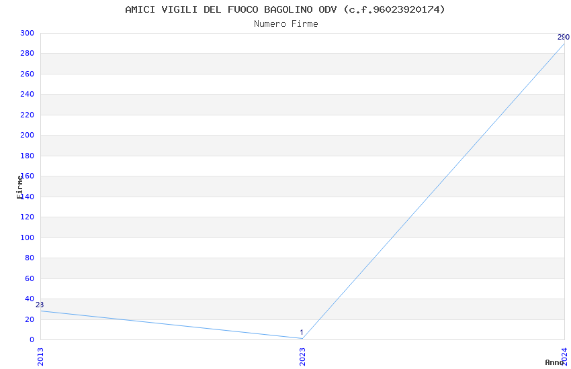Click the x-axis year label 2013
This screenshot has height=369, width=571.
tap(40, 357)
